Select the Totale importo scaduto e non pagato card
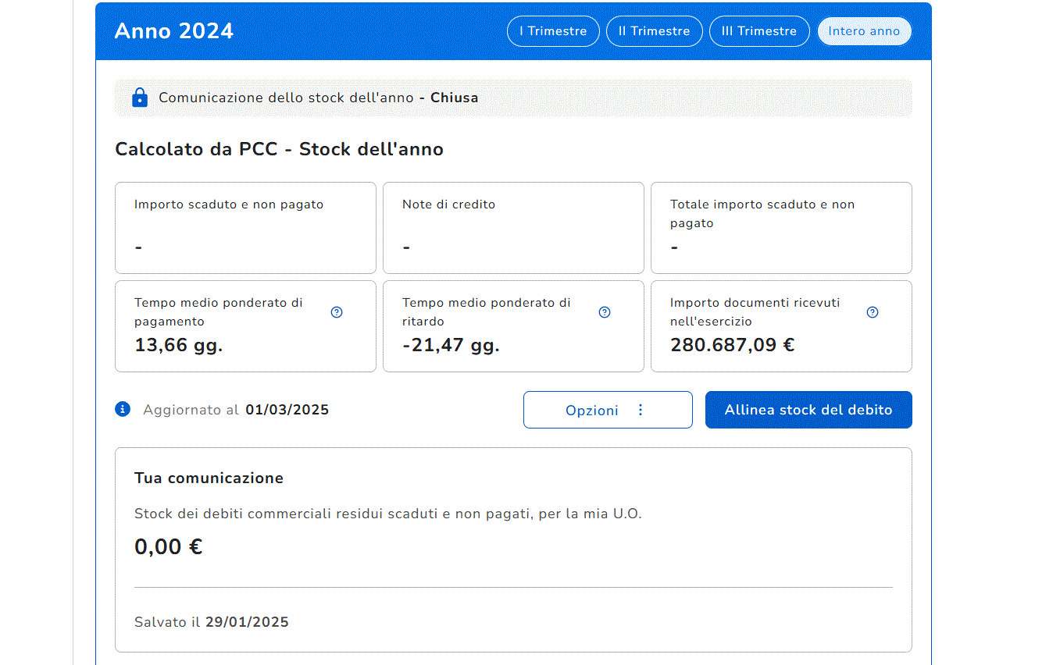 coord(781,228)
